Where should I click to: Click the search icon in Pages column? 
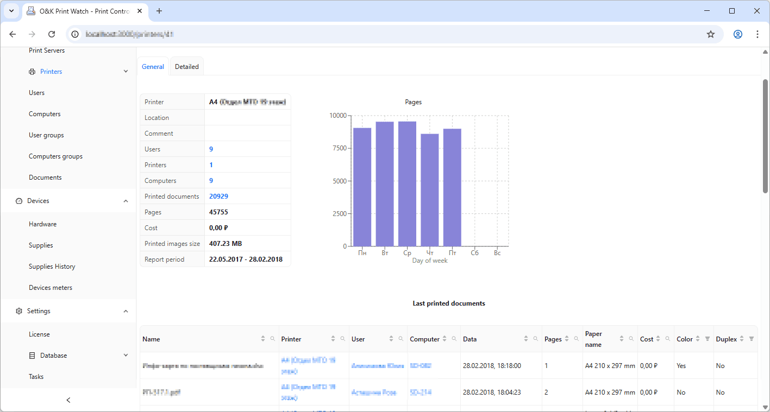pos(576,339)
